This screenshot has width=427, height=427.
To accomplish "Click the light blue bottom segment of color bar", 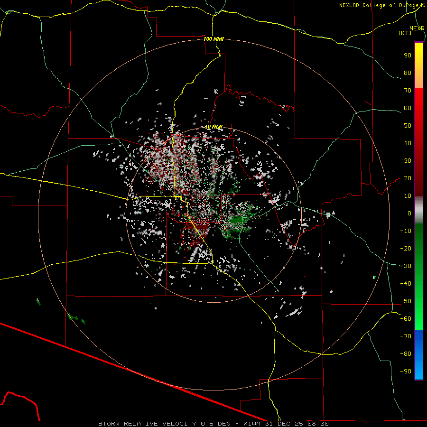I will pyautogui.click(x=419, y=369).
